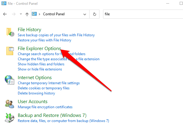183x125 pixels.
Task: Go back with the back arrow
Action: (5, 14)
